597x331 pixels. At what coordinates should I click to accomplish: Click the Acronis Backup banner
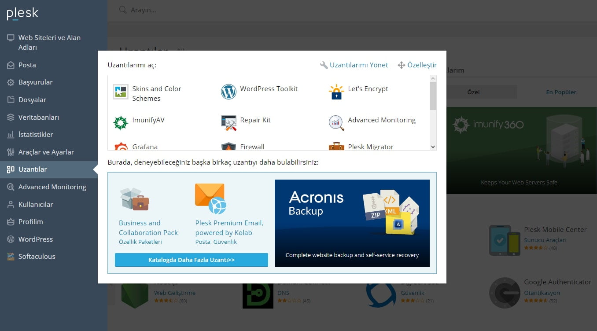pyautogui.click(x=352, y=223)
